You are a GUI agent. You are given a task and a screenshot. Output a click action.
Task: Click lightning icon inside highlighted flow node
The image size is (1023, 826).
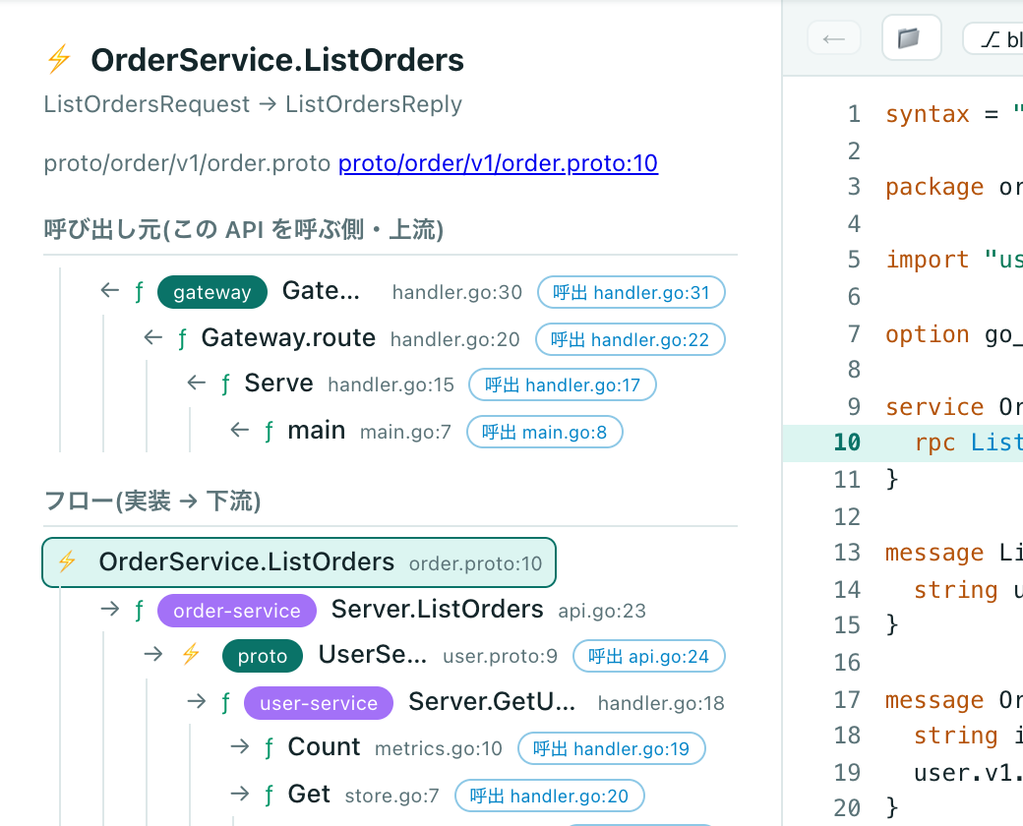(x=67, y=561)
